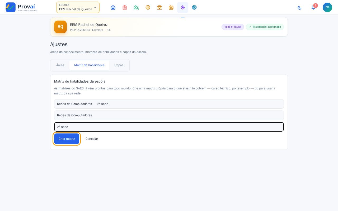Open the purple gear settings icon
Image resolution: width=338 pixels, height=211 pixels.
click(183, 7)
